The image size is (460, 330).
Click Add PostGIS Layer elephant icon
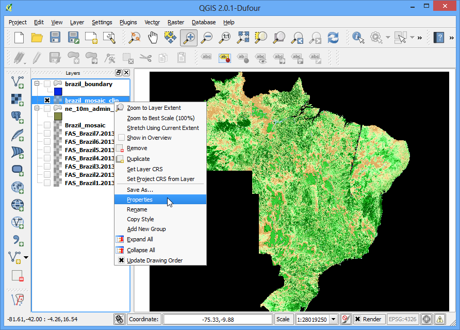click(x=18, y=118)
